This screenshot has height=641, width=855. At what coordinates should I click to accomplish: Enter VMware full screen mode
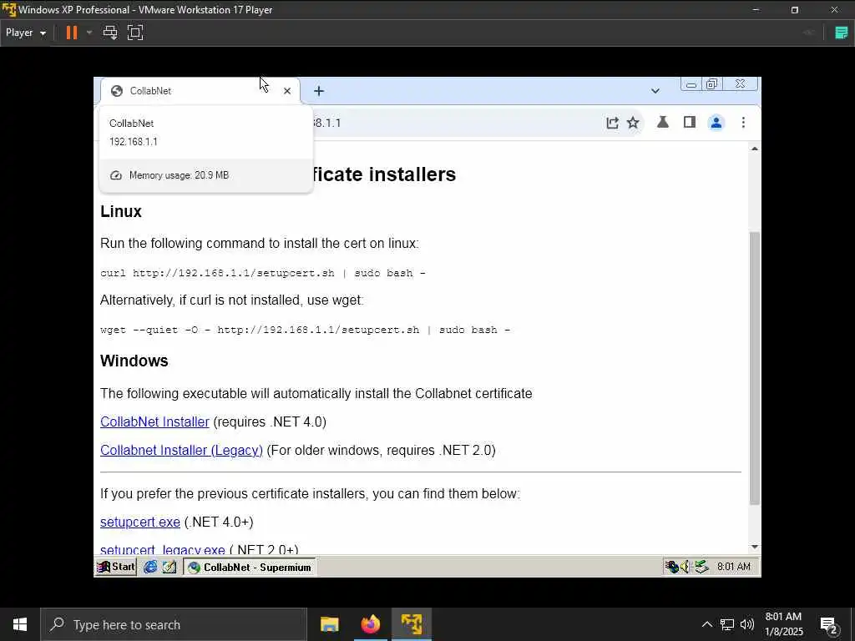[135, 33]
